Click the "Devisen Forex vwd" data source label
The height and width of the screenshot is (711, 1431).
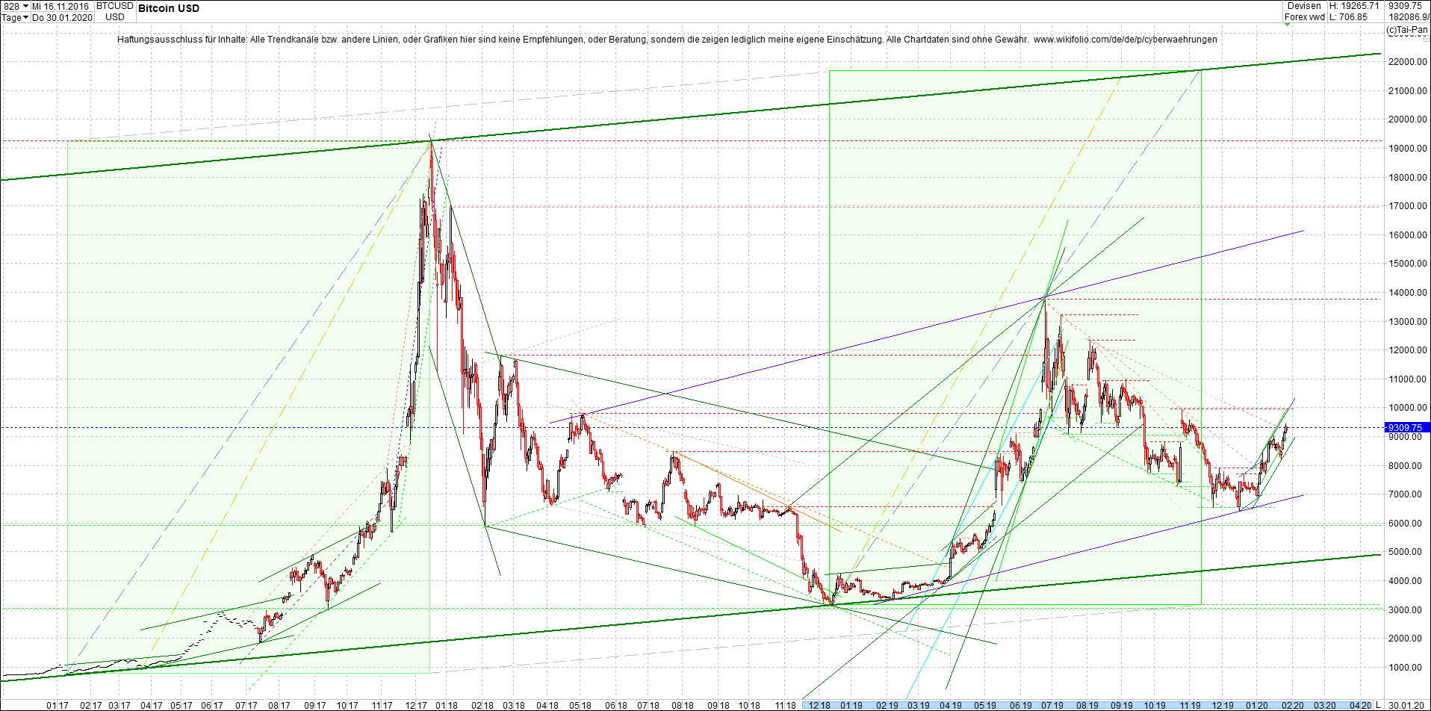1303,11
